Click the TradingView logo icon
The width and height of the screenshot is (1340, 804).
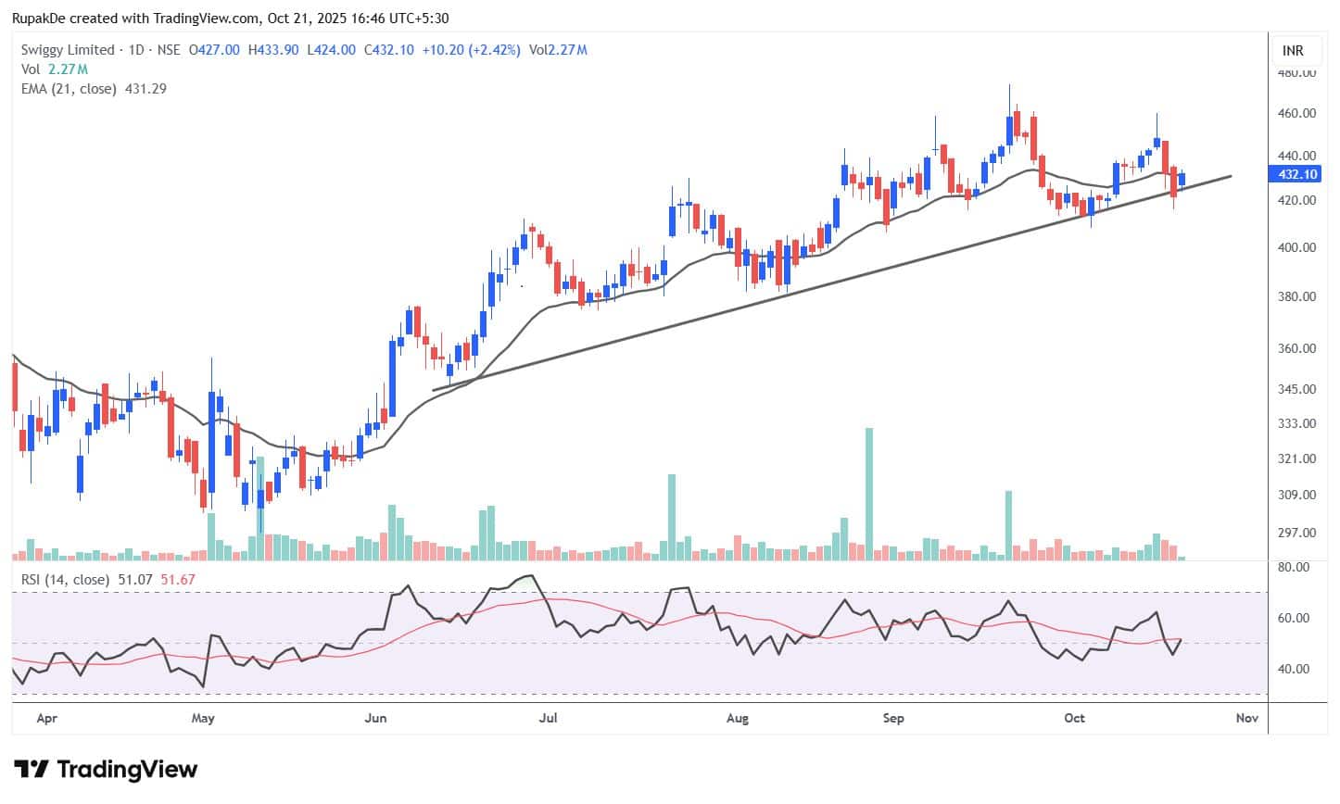pyautogui.click(x=31, y=769)
